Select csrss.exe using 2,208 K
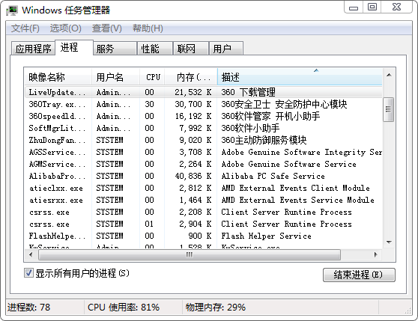Screen dimensions: 418x321 (x=204, y=212)
